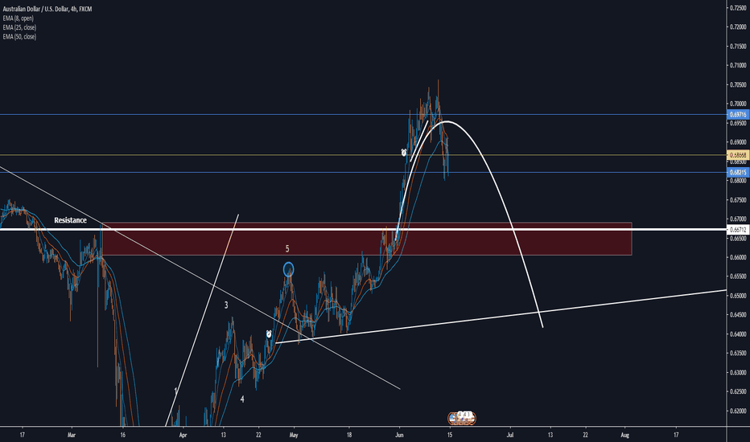Open the economic events icon cluster near June 15
The width and height of the screenshot is (750, 442).
click(462, 418)
